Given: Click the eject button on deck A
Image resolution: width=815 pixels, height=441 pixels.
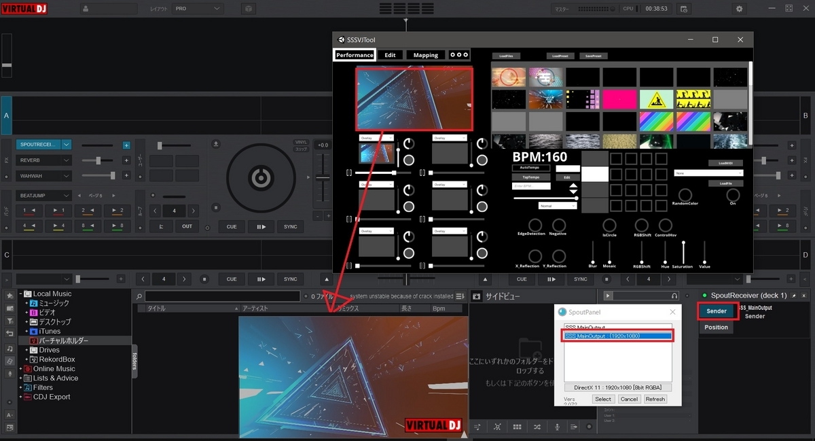Looking at the screenshot, I should click(216, 144).
